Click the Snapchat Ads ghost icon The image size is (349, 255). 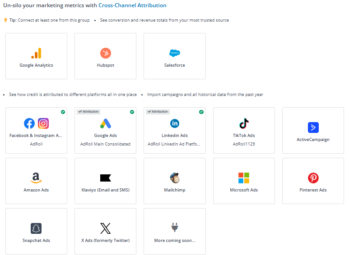point(36,228)
